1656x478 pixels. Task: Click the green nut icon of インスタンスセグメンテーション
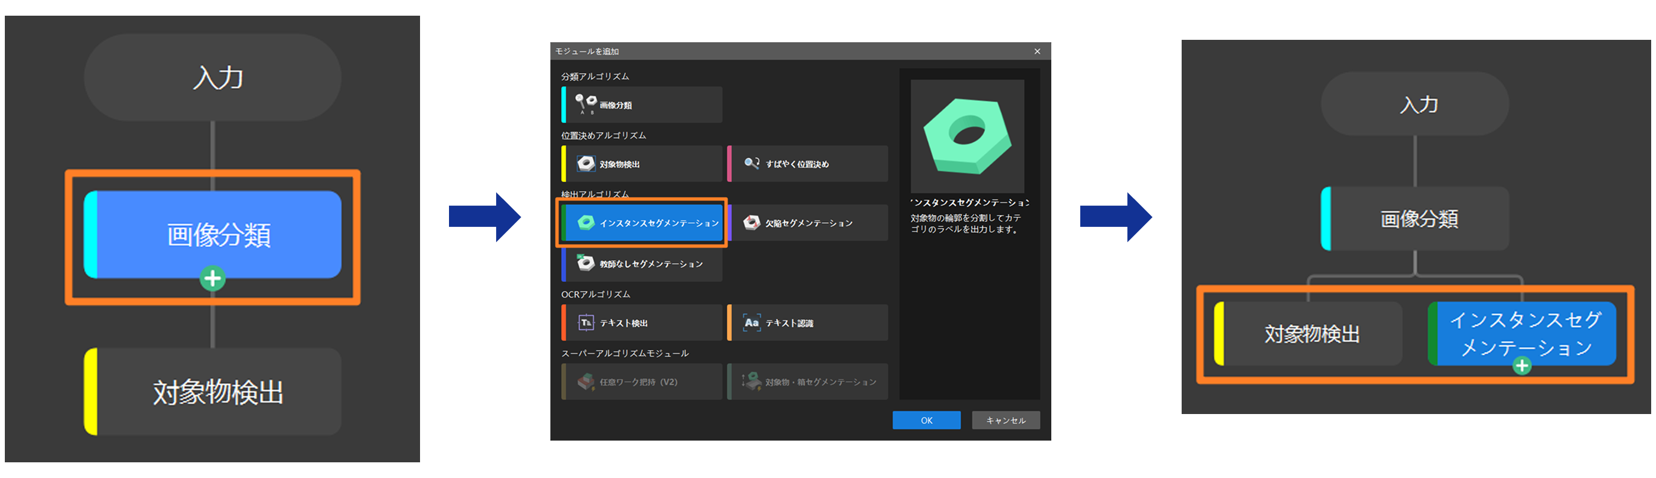pos(585,222)
